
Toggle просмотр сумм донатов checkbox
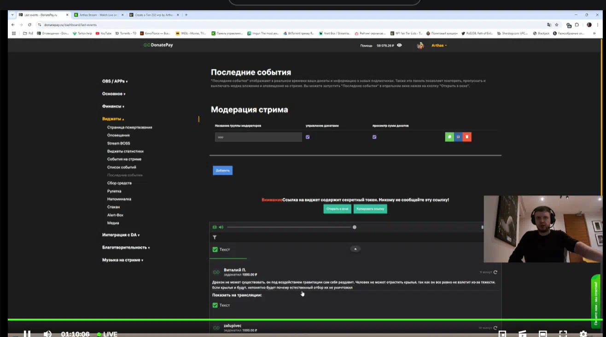tap(374, 137)
